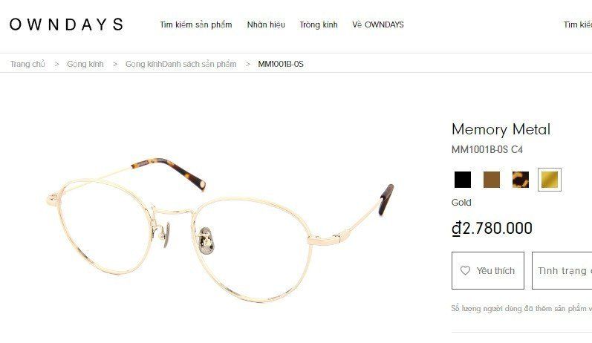
Task: Go to Trang chủ breadcrumb
Action: click(27, 64)
